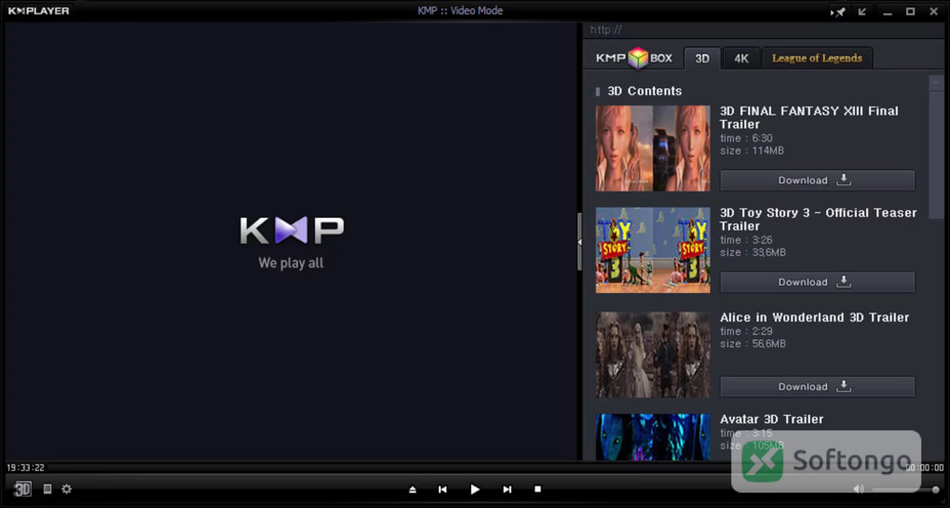Skip to the next track
Viewport: 950px width, 508px height.
(x=507, y=489)
